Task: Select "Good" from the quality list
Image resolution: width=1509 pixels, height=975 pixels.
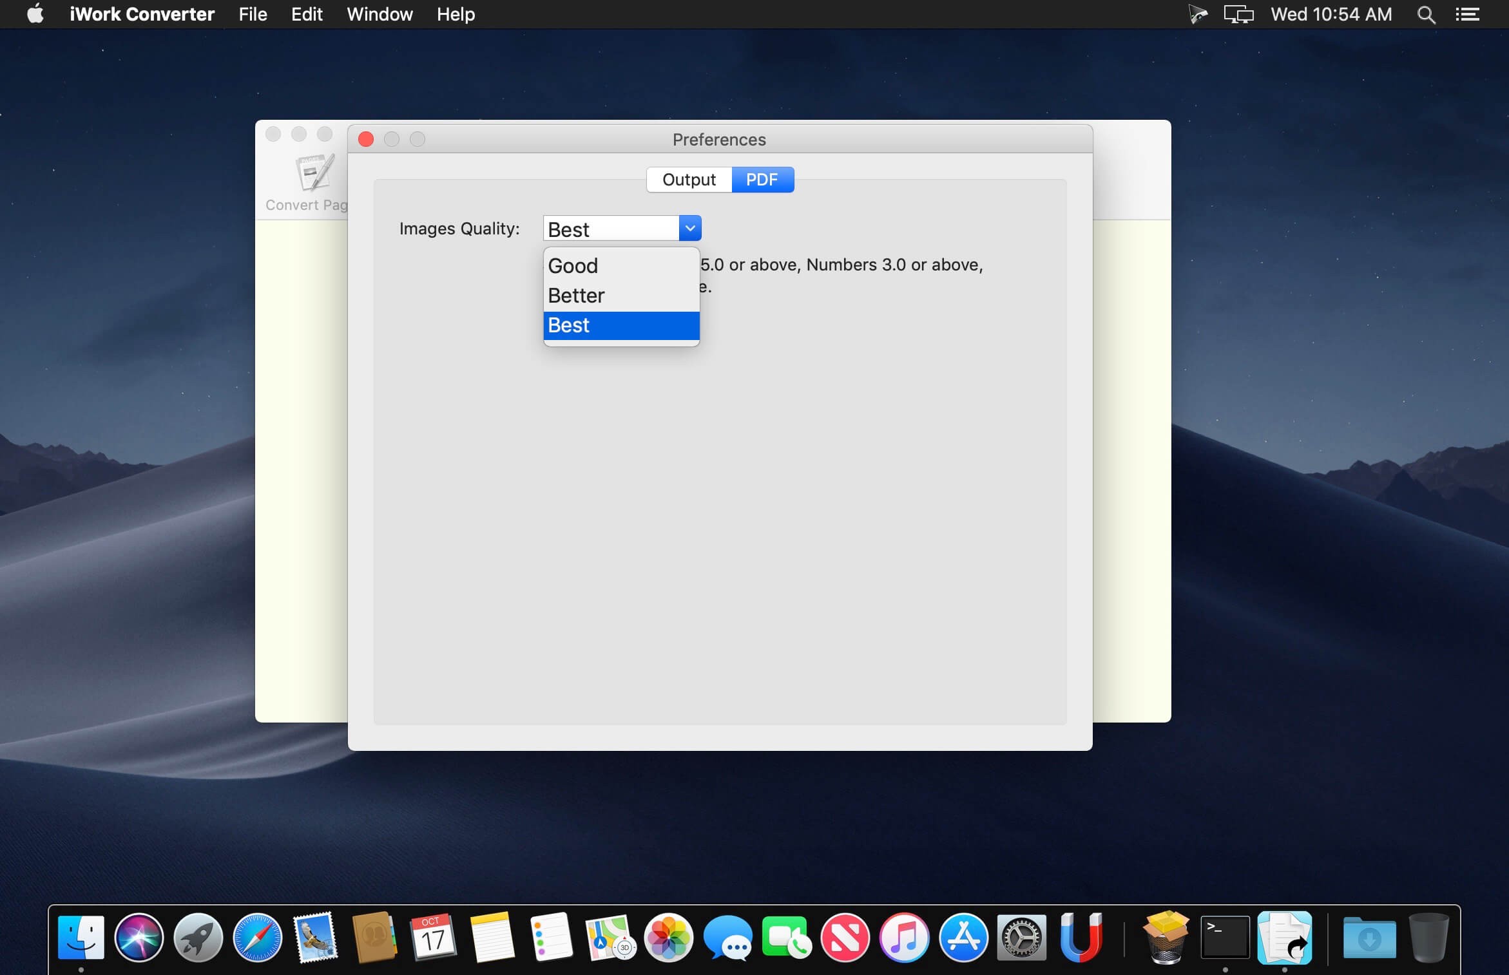Action: (572, 265)
